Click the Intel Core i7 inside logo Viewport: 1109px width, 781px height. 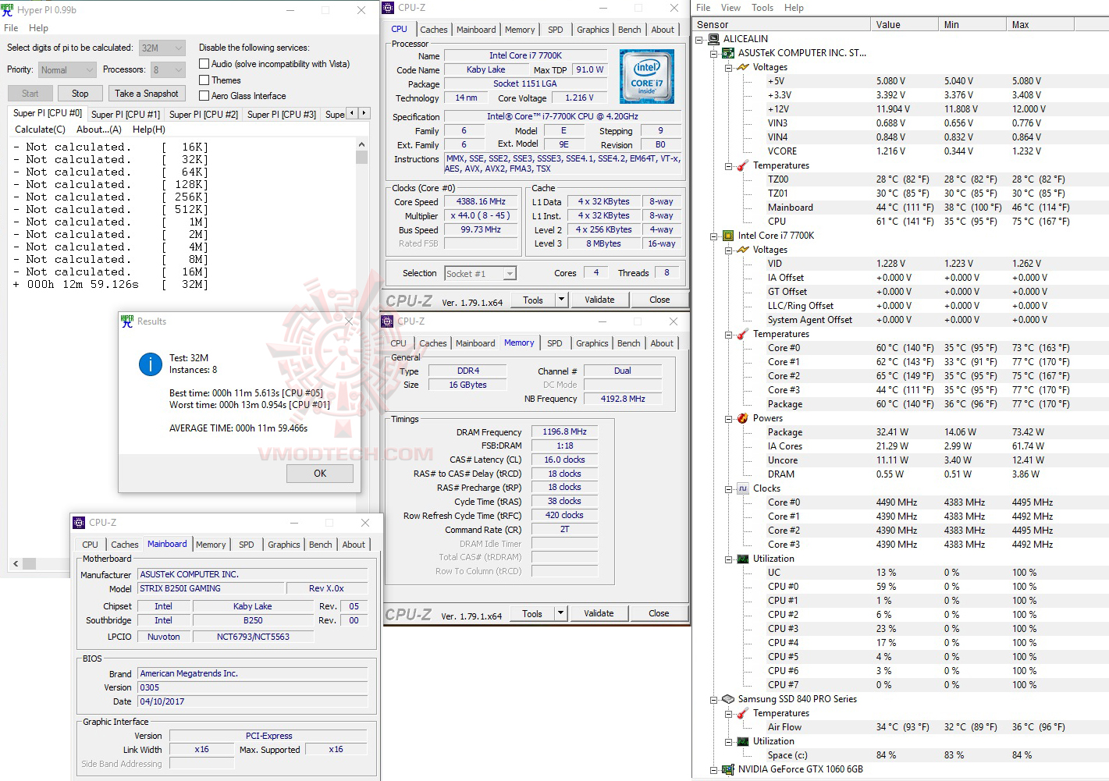pos(647,76)
